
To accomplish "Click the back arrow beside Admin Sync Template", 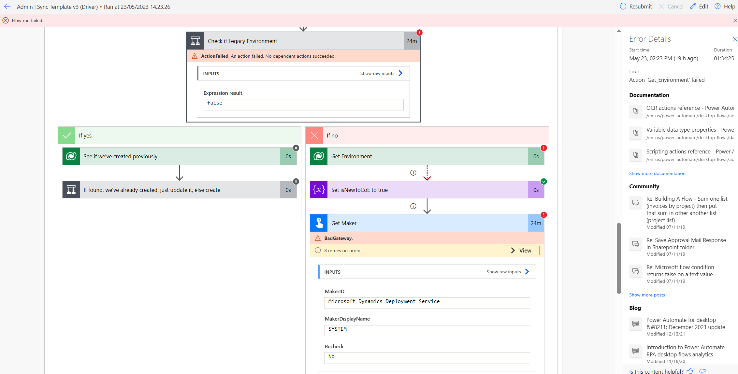I will [7, 7].
